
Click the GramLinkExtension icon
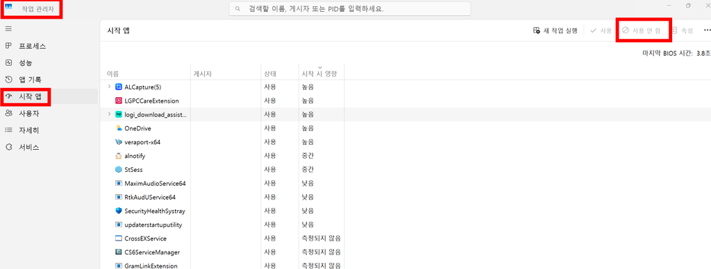[119, 266]
